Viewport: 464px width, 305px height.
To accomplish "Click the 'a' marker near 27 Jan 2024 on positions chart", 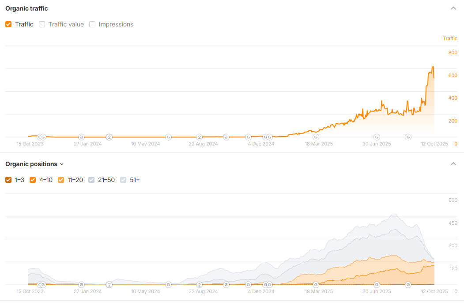I will 81,285.
